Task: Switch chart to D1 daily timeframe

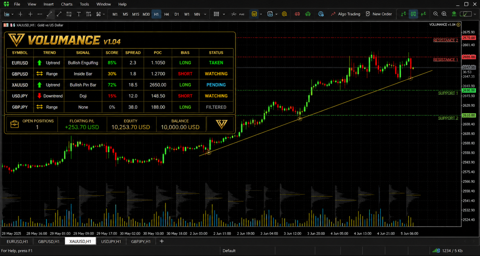Action: click(177, 14)
